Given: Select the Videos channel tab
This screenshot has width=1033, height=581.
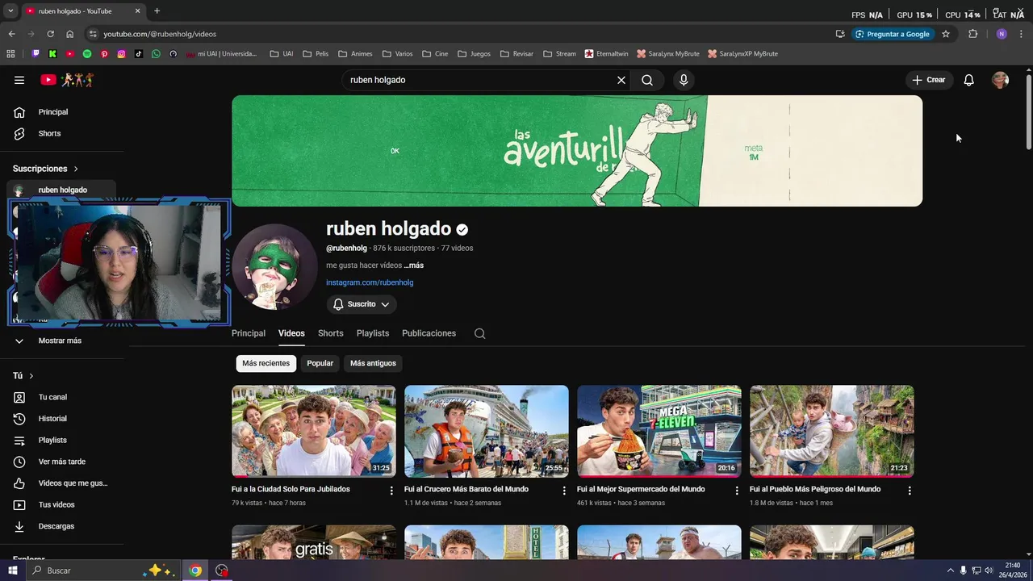Looking at the screenshot, I should (x=291, y=333).
